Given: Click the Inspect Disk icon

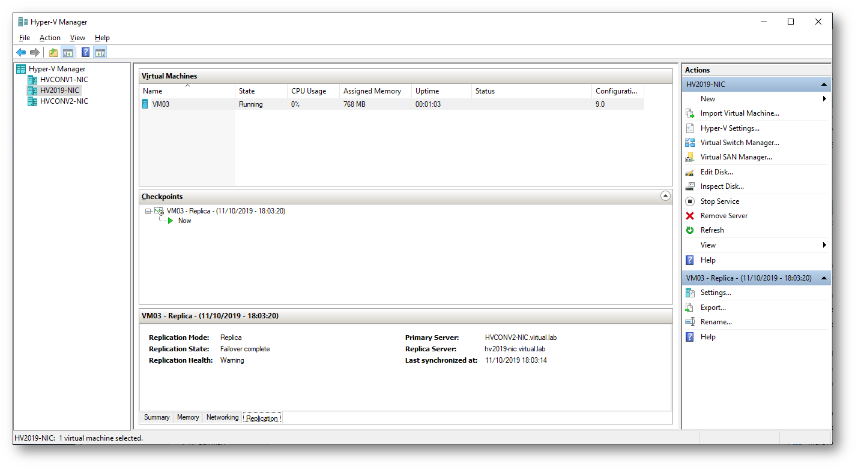Looking at the screenshot, I should point(690,186).
